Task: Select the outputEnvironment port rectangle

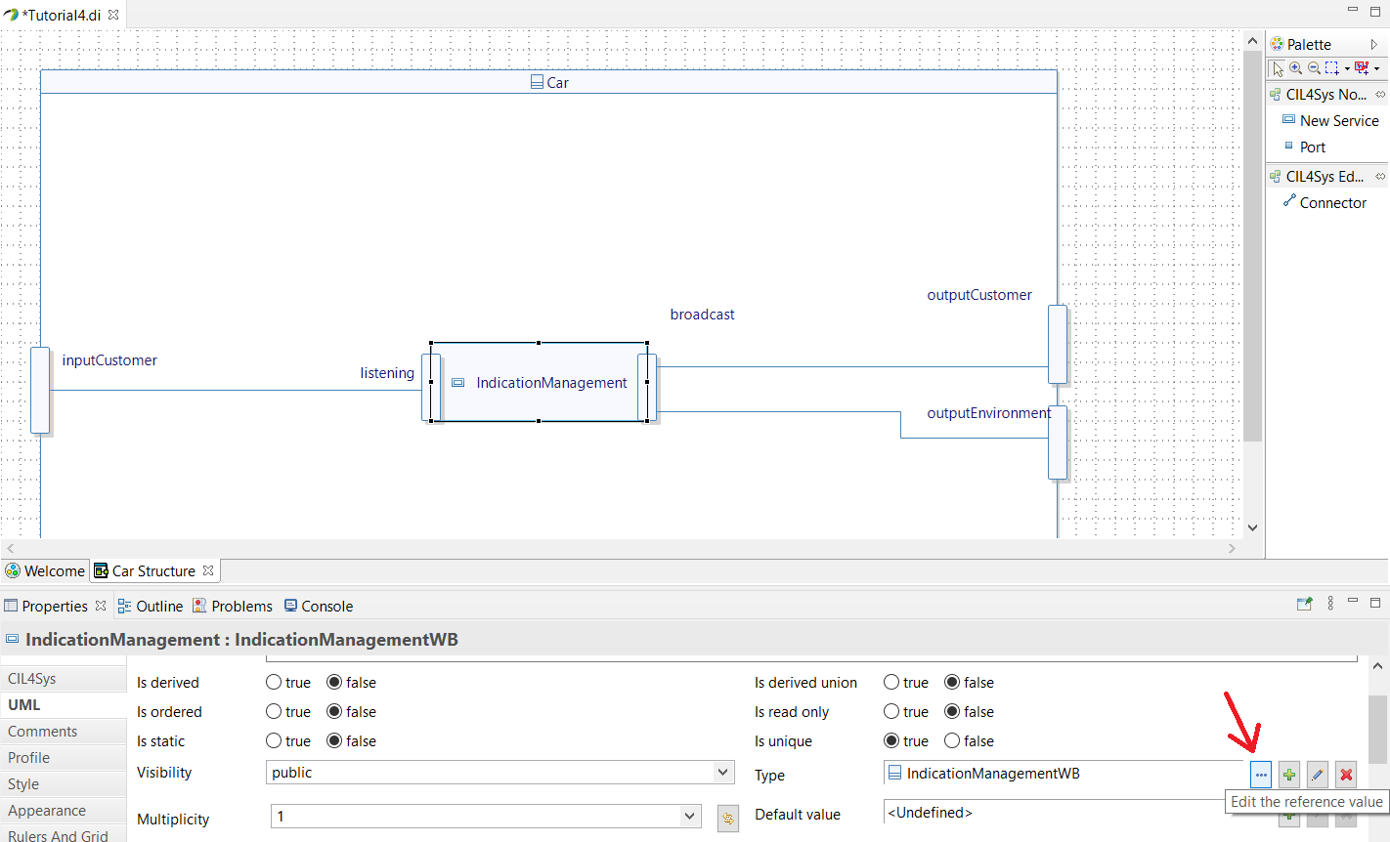Action: tap(1058, 442)
